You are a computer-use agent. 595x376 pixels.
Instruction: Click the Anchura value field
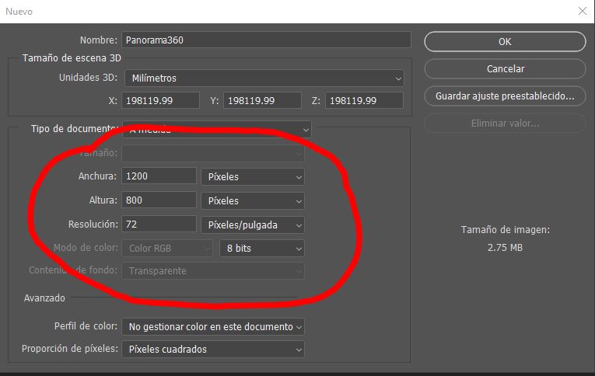[159, 176]
